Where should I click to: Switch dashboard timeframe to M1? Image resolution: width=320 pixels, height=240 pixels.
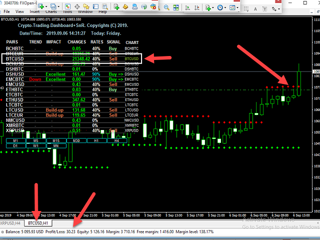15,140
